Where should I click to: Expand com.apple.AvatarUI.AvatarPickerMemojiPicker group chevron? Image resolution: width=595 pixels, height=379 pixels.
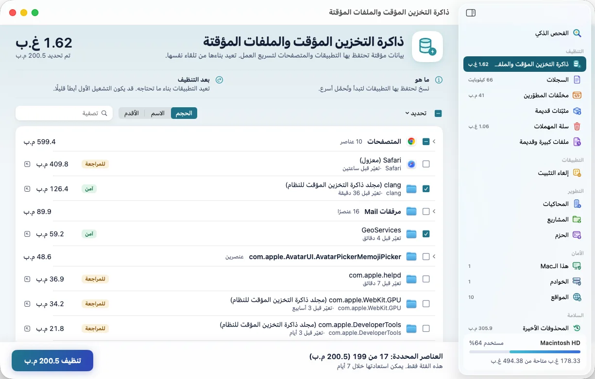(434, 257)
